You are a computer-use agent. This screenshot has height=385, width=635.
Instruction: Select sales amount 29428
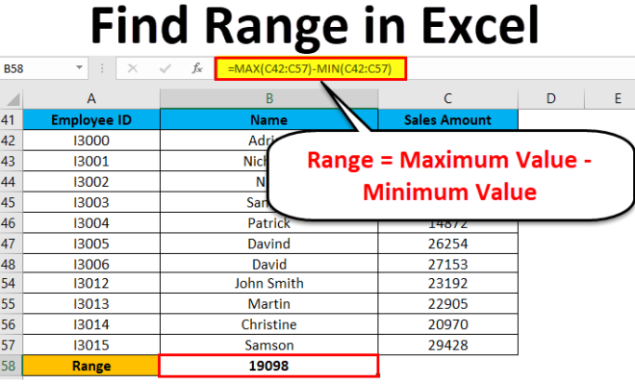click(x=448, y=345)
